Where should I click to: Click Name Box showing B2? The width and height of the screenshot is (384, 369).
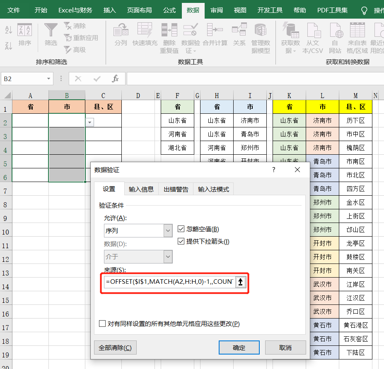coord(24,79)
